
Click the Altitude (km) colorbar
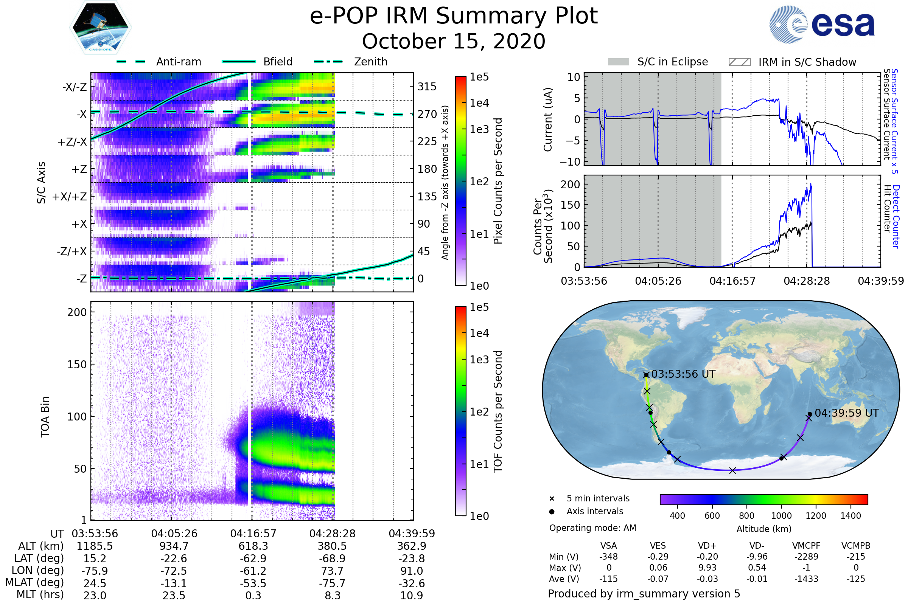click(x=764, y=500)
